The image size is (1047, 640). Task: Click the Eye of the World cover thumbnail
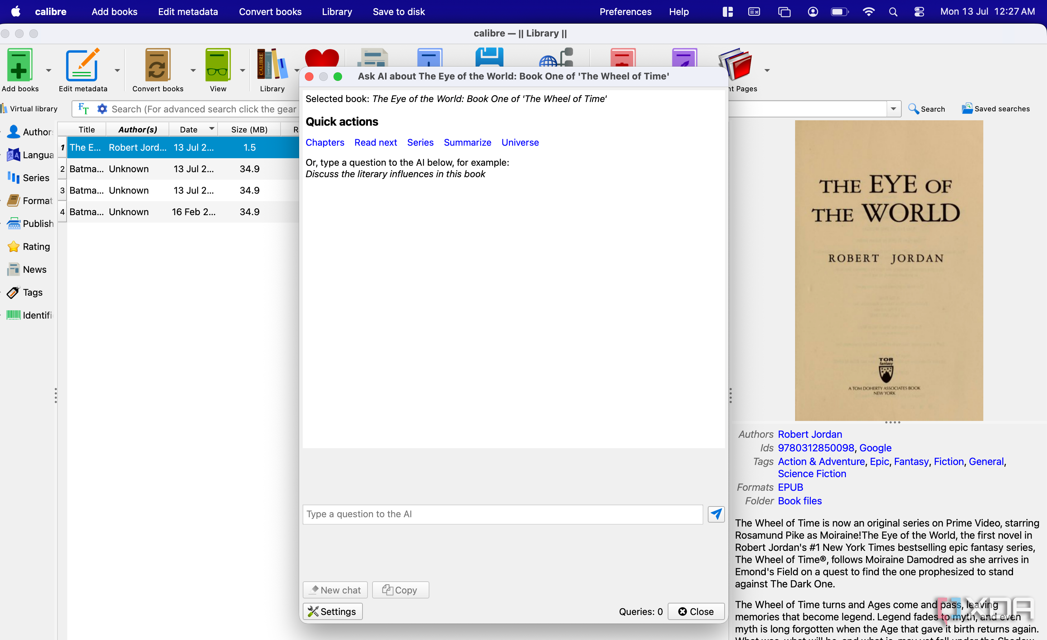coord(888,270)
